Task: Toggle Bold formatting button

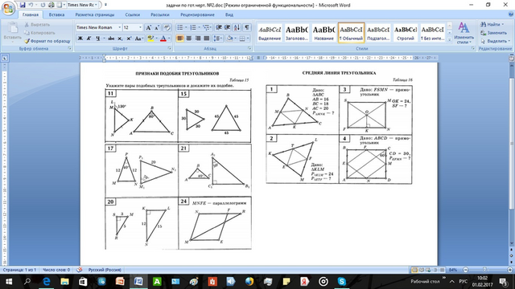Action: [80, 39]
